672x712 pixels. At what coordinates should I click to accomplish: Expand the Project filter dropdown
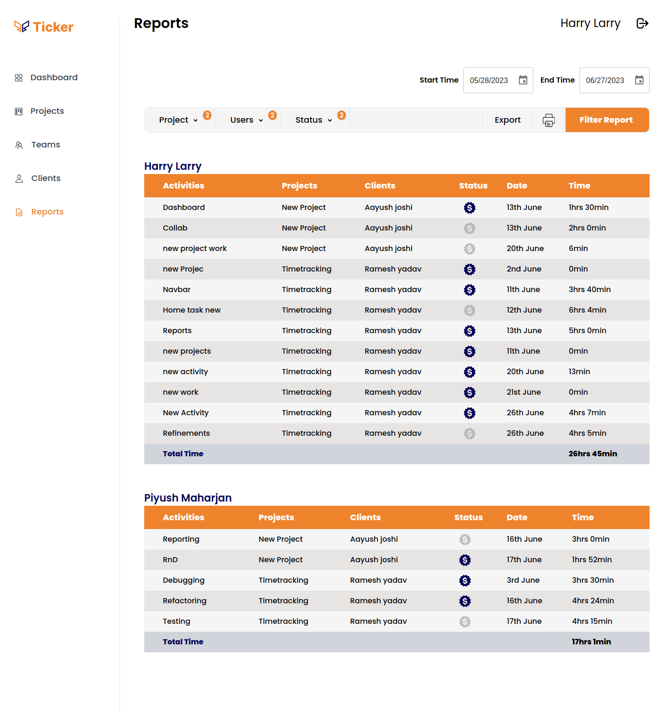180,120
